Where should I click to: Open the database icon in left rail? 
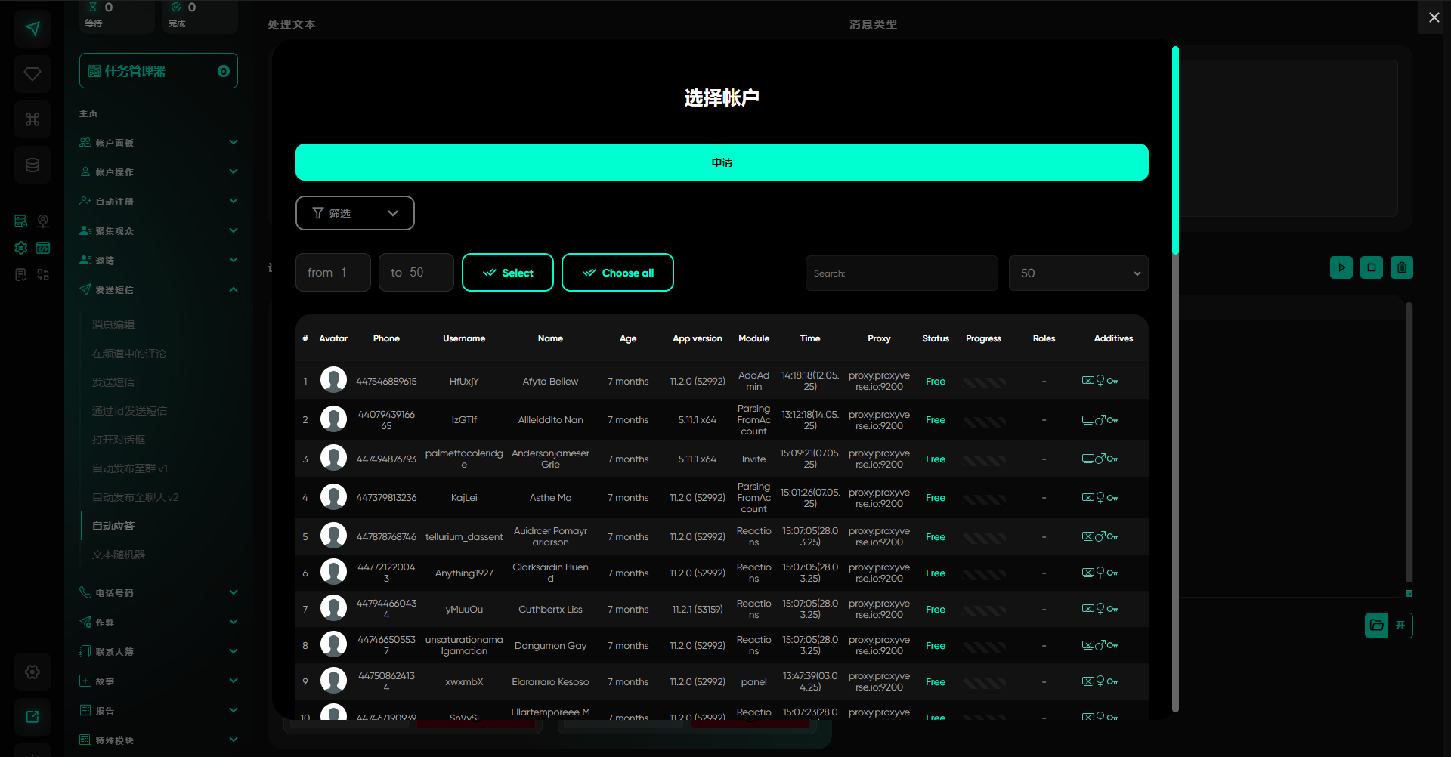[32, 165]
